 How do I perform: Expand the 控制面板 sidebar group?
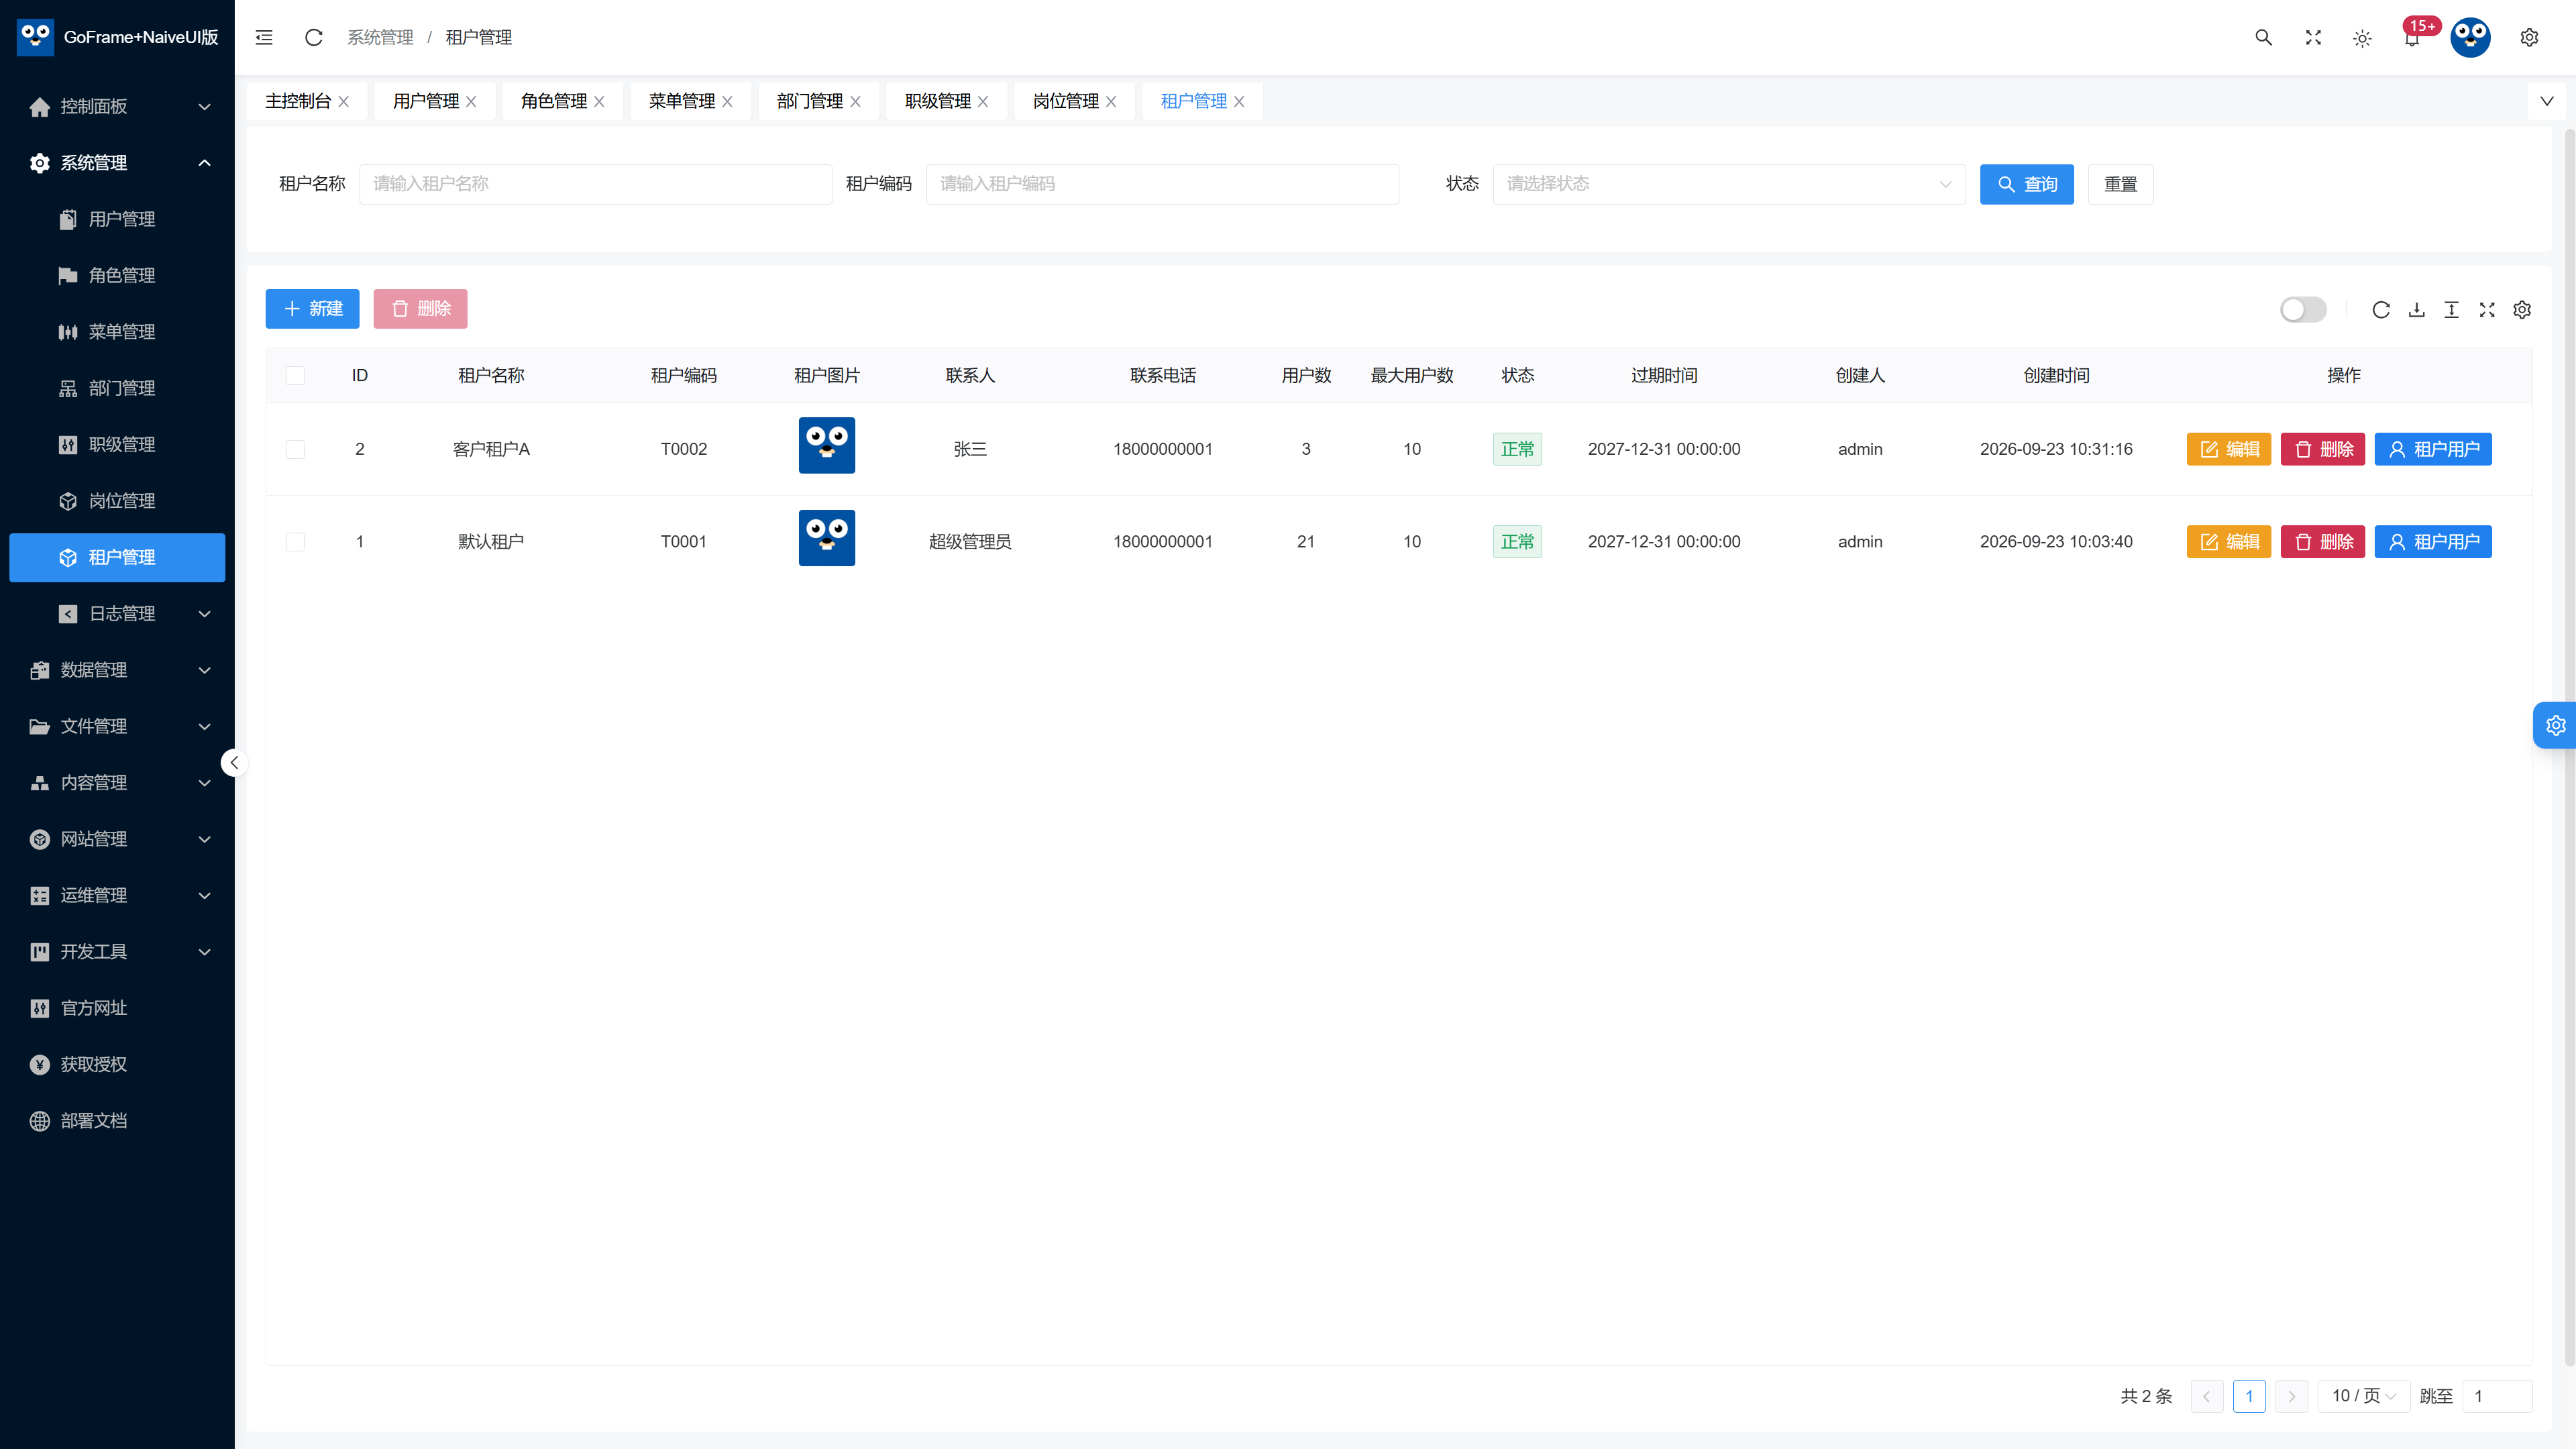tap(117, 106)
